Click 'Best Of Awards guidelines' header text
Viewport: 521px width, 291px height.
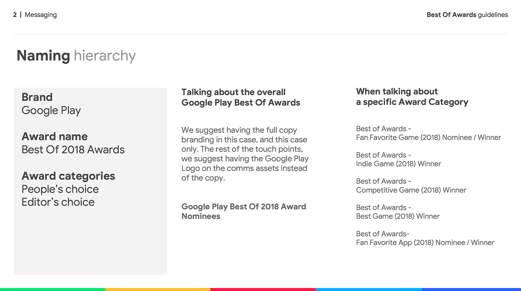click(x=467, y=15)
